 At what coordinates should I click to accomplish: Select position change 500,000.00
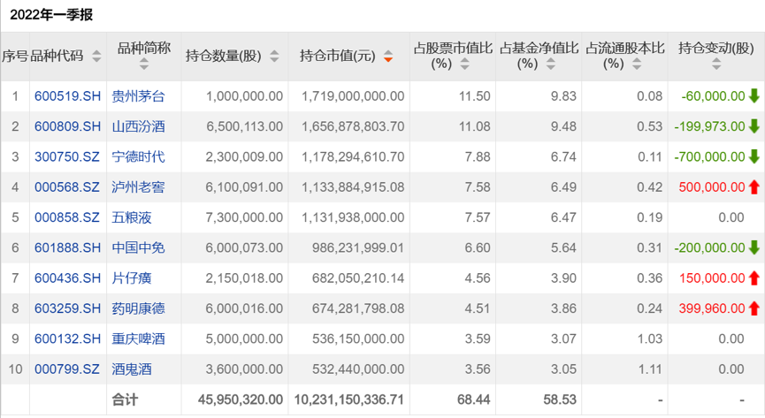pos(712,186)
